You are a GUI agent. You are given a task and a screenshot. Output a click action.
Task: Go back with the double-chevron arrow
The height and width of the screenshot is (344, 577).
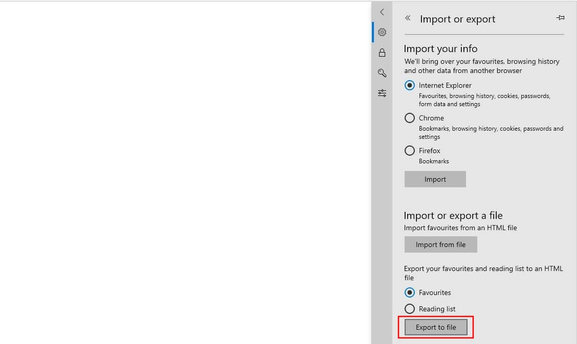408,18
